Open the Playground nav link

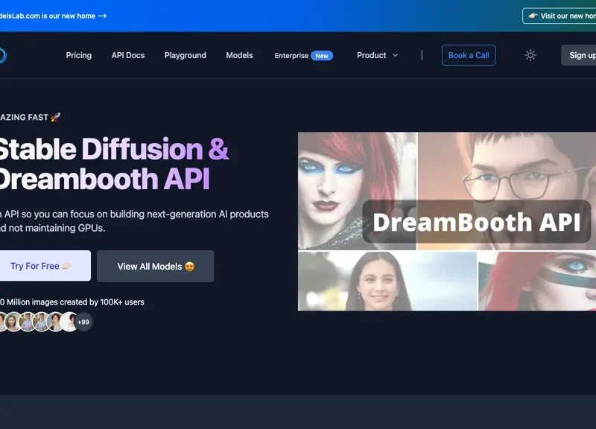click(185, 55)
